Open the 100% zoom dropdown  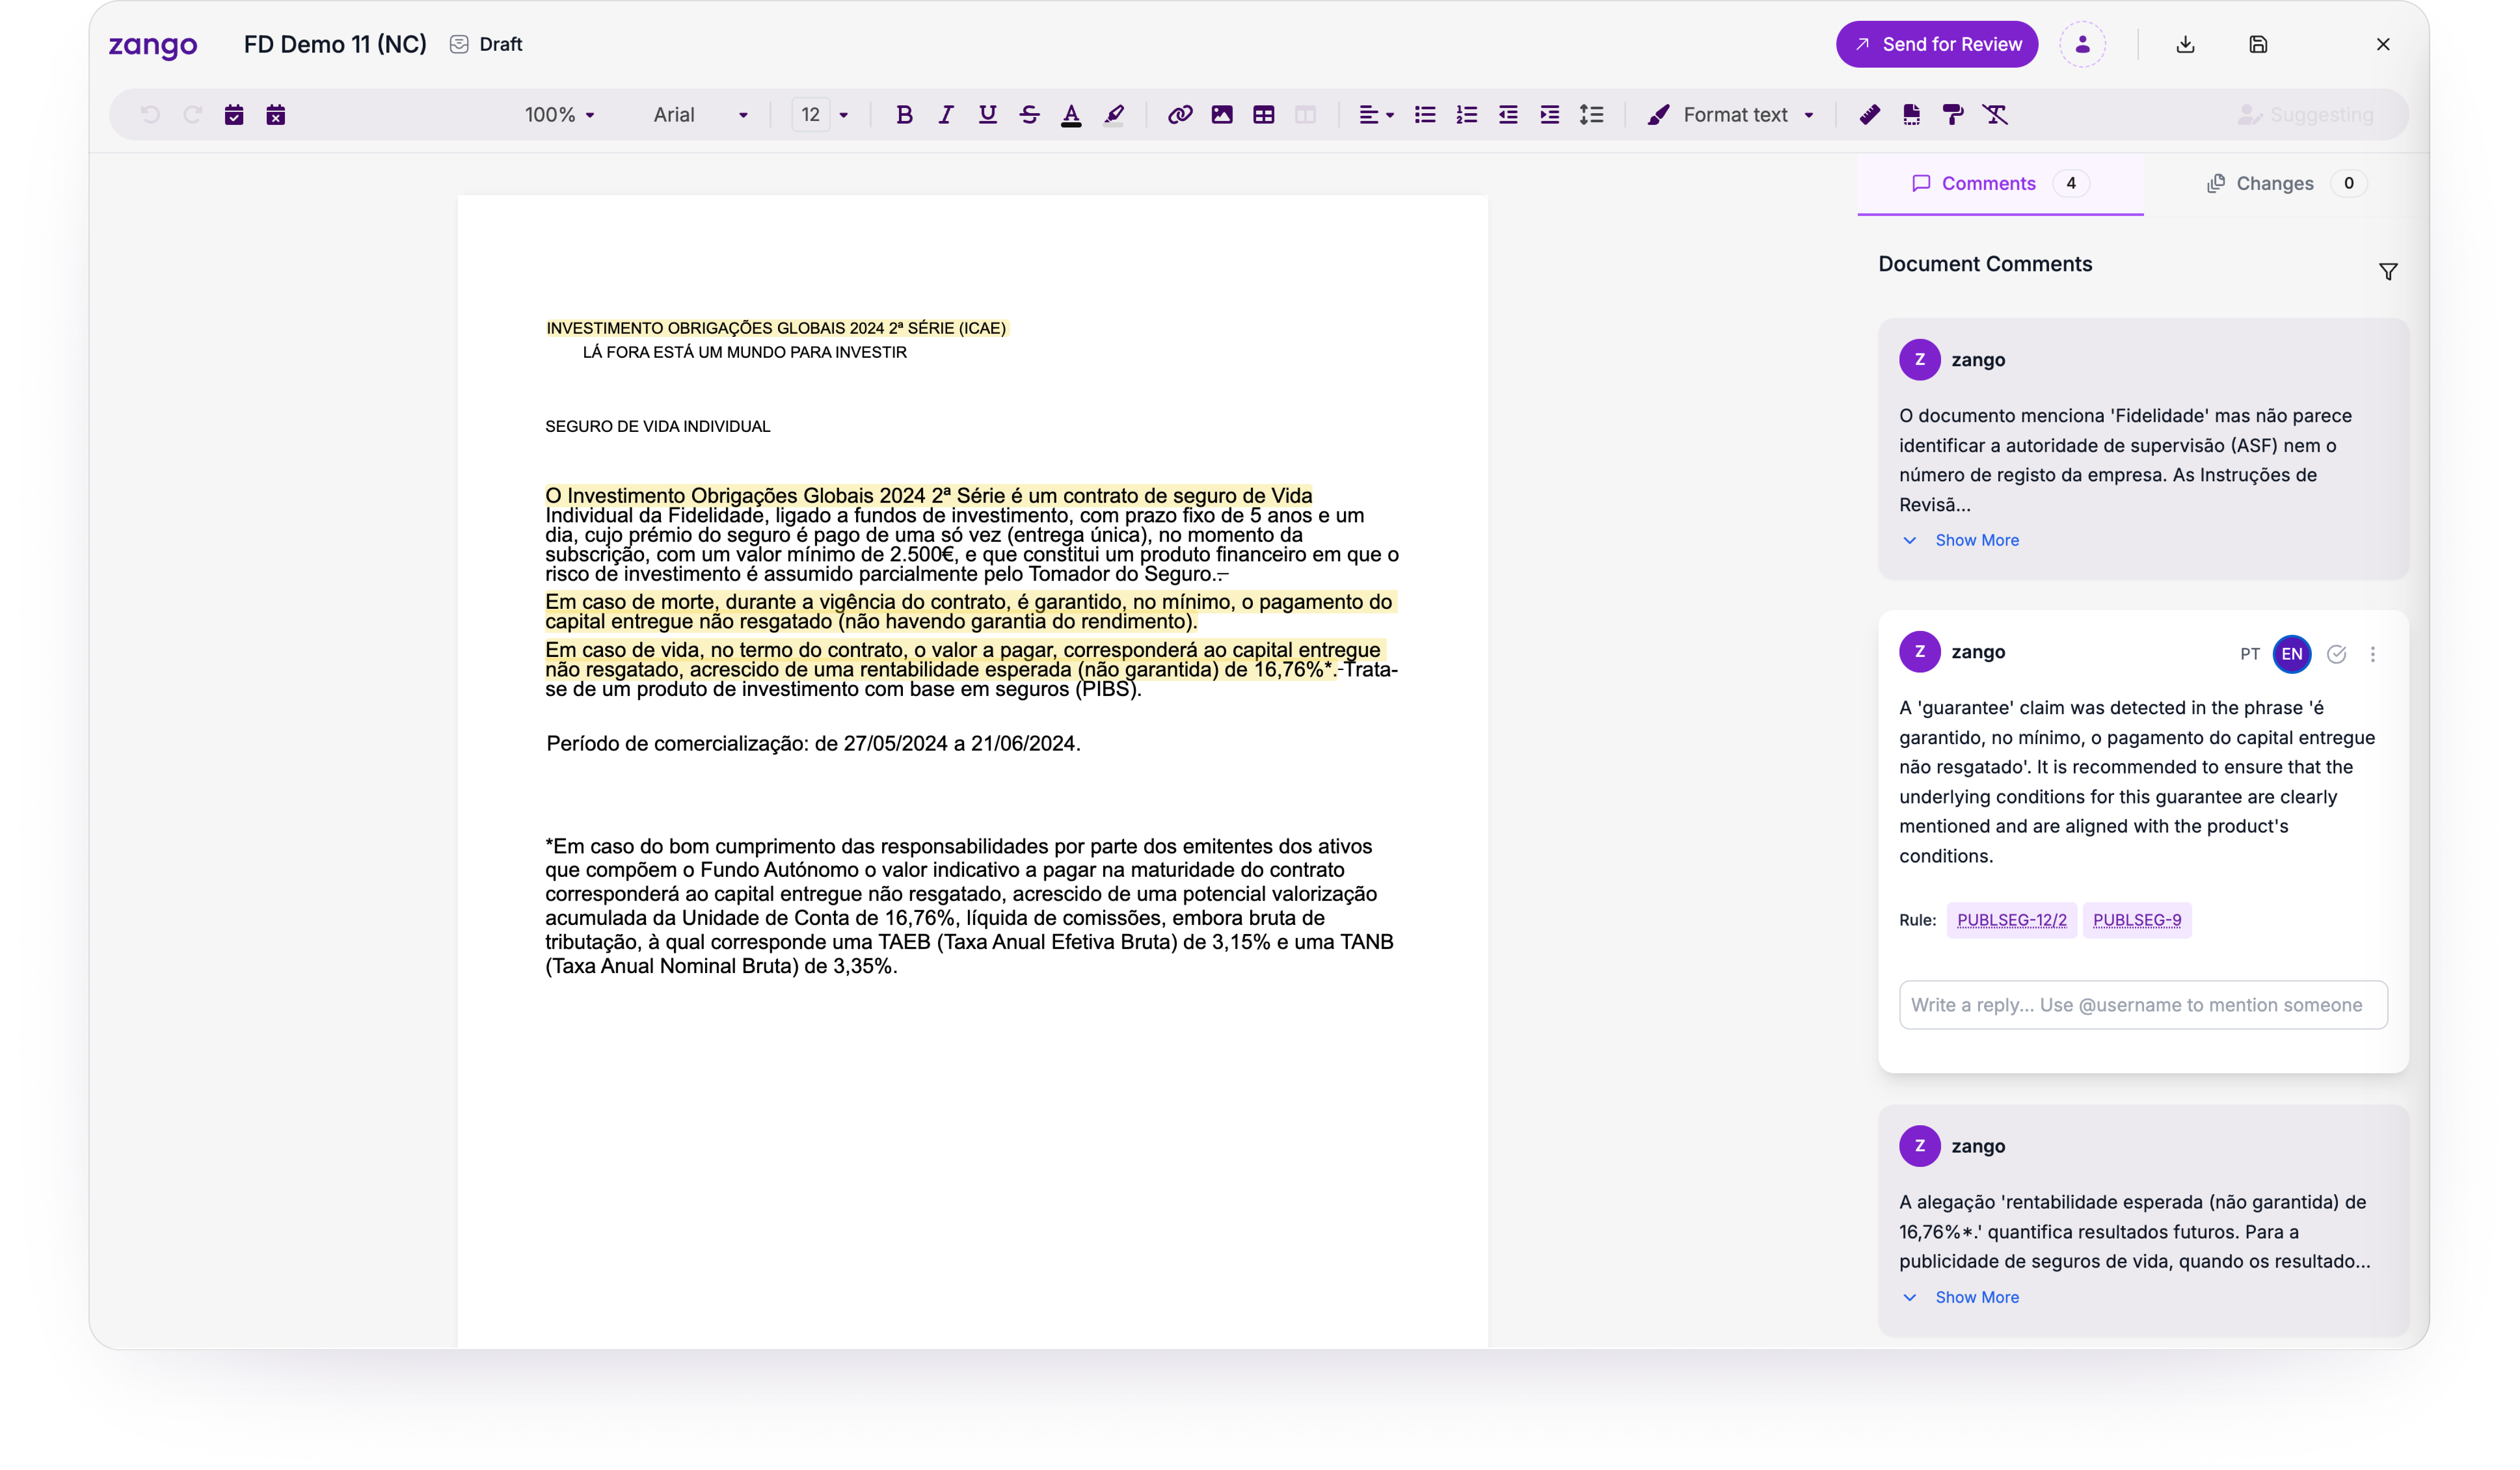tap(560, 115)
